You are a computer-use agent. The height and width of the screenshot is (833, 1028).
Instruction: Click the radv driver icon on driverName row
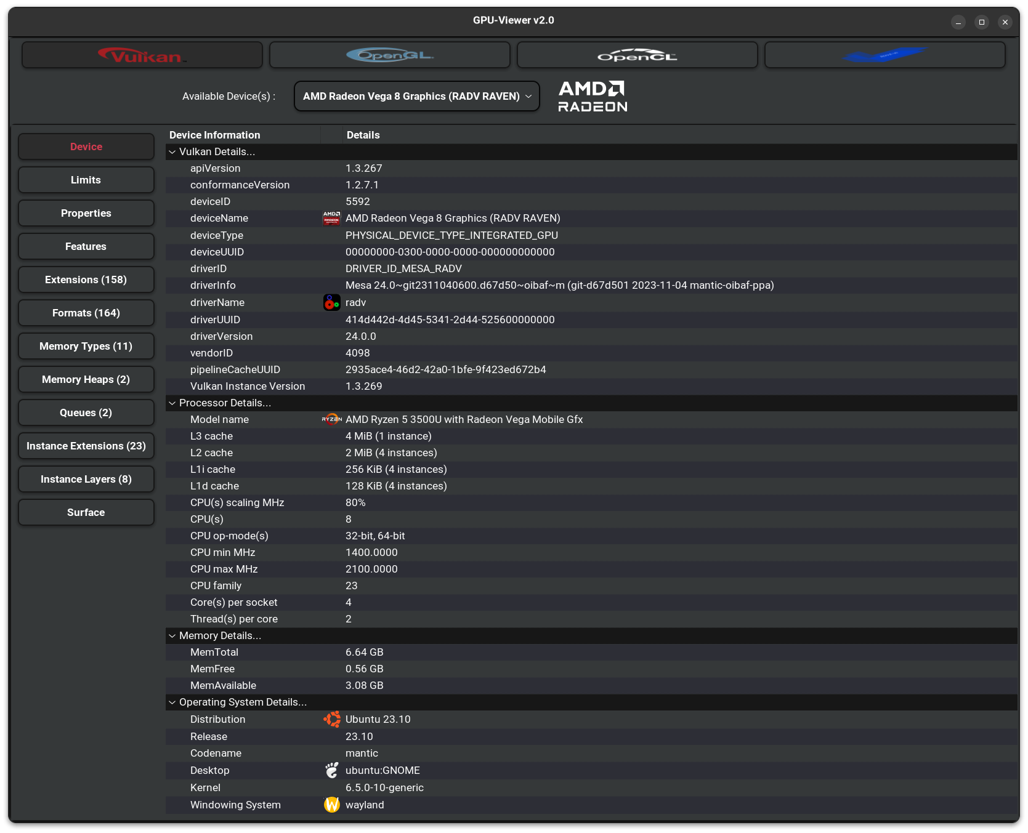click(331, 302)
